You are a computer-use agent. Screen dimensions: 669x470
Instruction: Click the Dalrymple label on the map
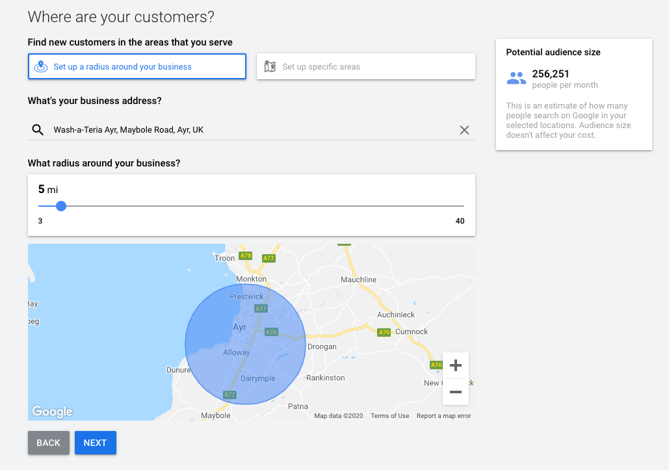click(x=257, y=378)
